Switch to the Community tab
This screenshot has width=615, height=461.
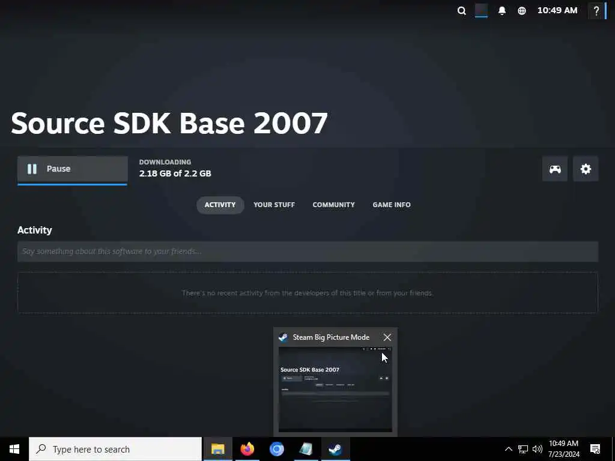(333, 205)
